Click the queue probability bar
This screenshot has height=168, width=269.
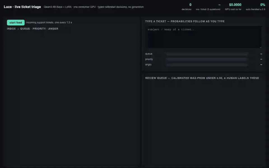207,54
